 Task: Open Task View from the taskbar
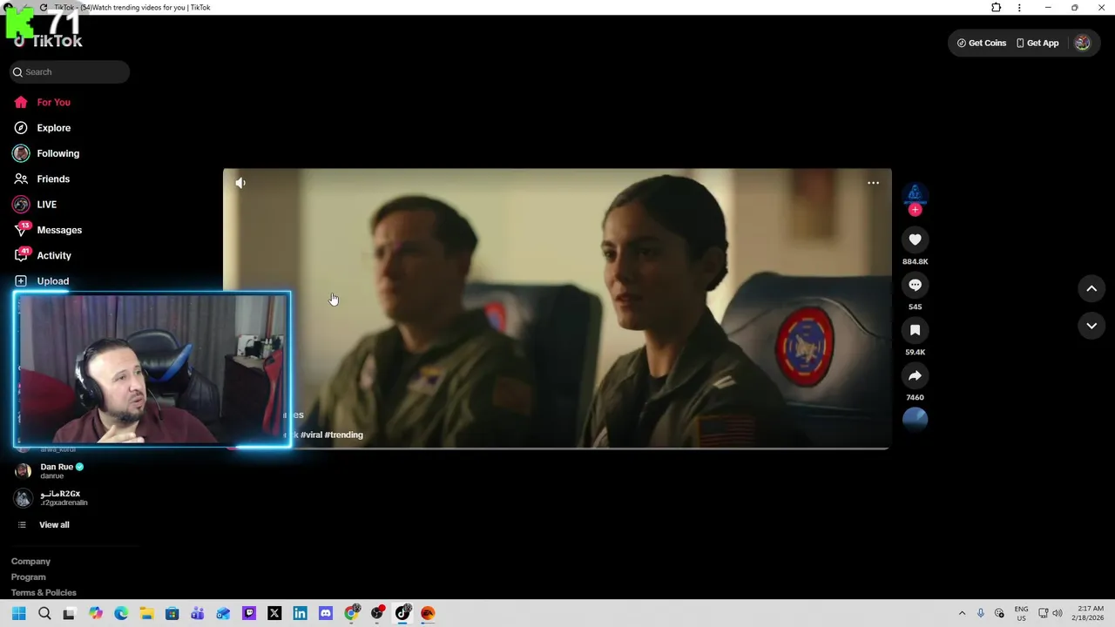(x=70, y=613)
